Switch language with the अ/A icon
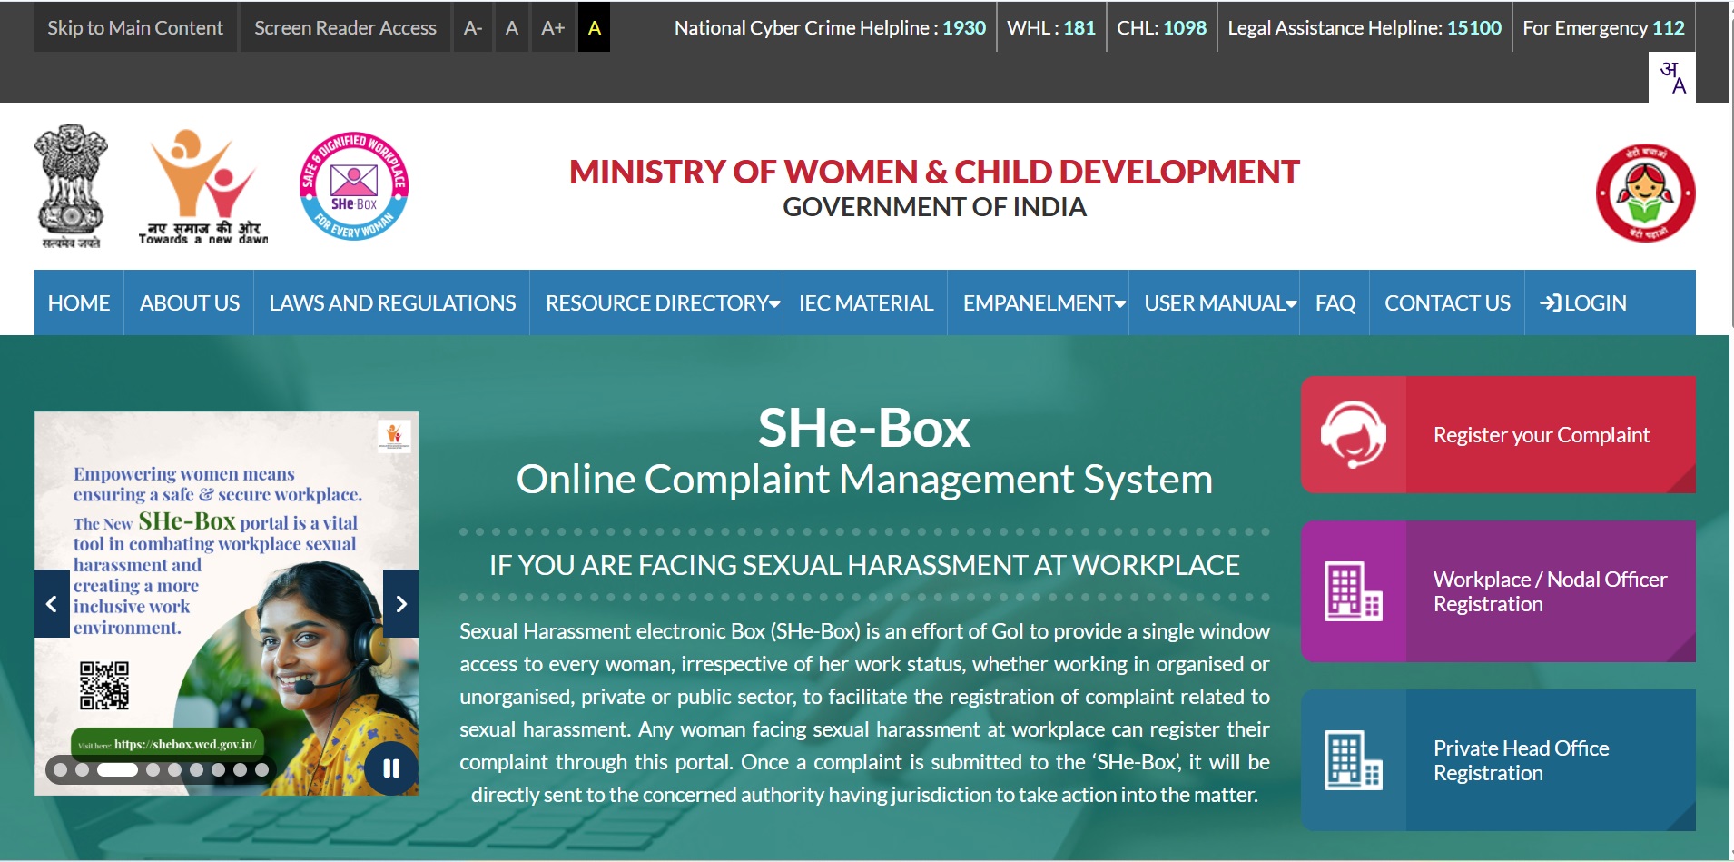 point(1671,77)
